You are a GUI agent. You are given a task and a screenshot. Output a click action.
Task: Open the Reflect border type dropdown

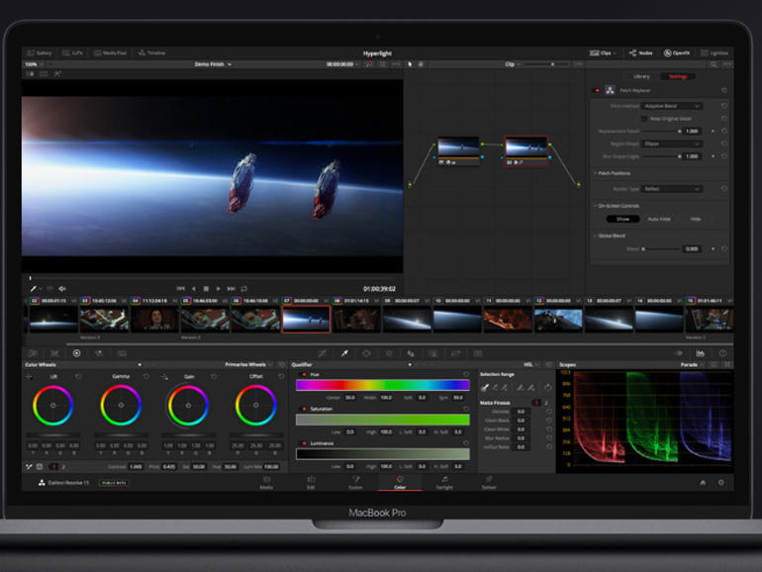(x=672, y=189)
